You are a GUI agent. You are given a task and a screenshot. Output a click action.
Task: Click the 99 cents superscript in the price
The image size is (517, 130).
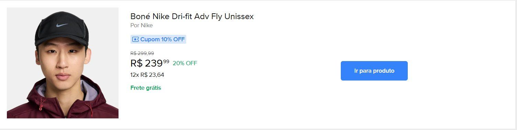point(166,61)
